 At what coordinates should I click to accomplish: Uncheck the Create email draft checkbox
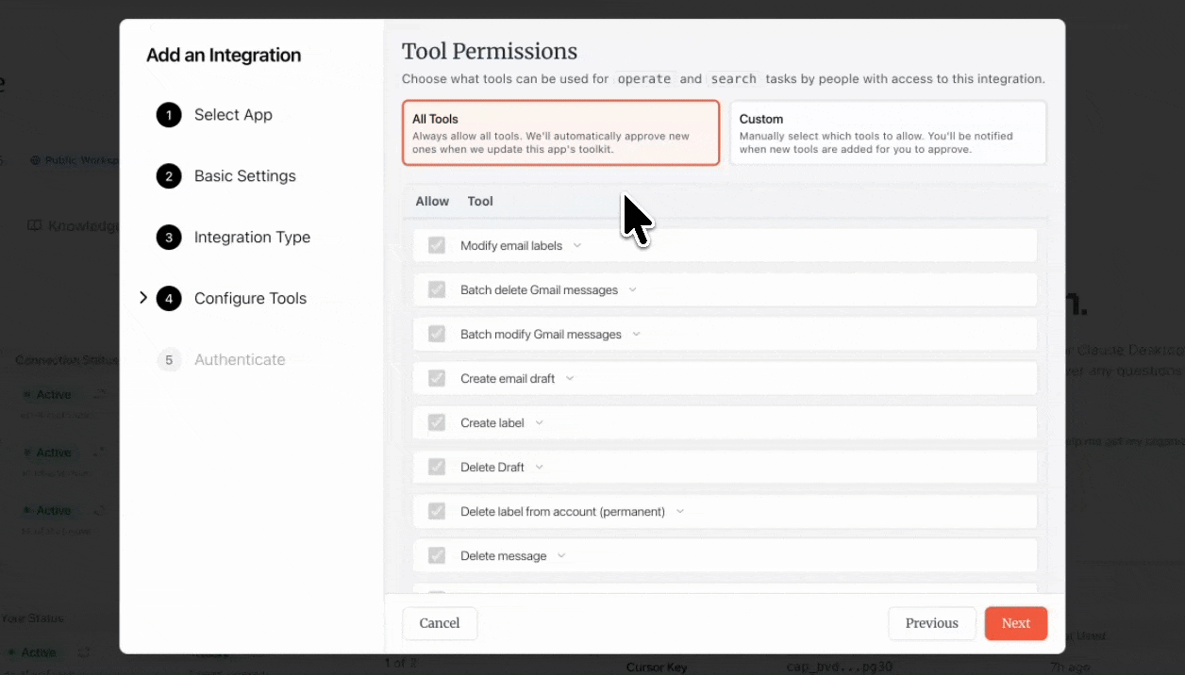[x=437, y=379]
